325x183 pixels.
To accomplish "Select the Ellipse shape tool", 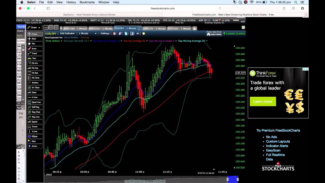I will click(x=35, y=136).
